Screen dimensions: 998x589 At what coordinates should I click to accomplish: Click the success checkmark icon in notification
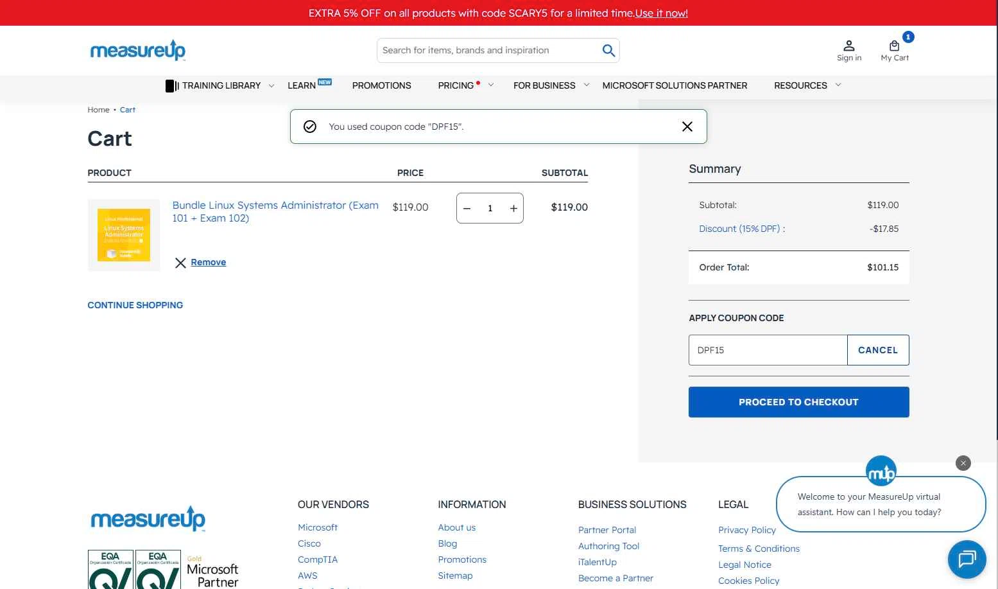[x=310, y=127]
